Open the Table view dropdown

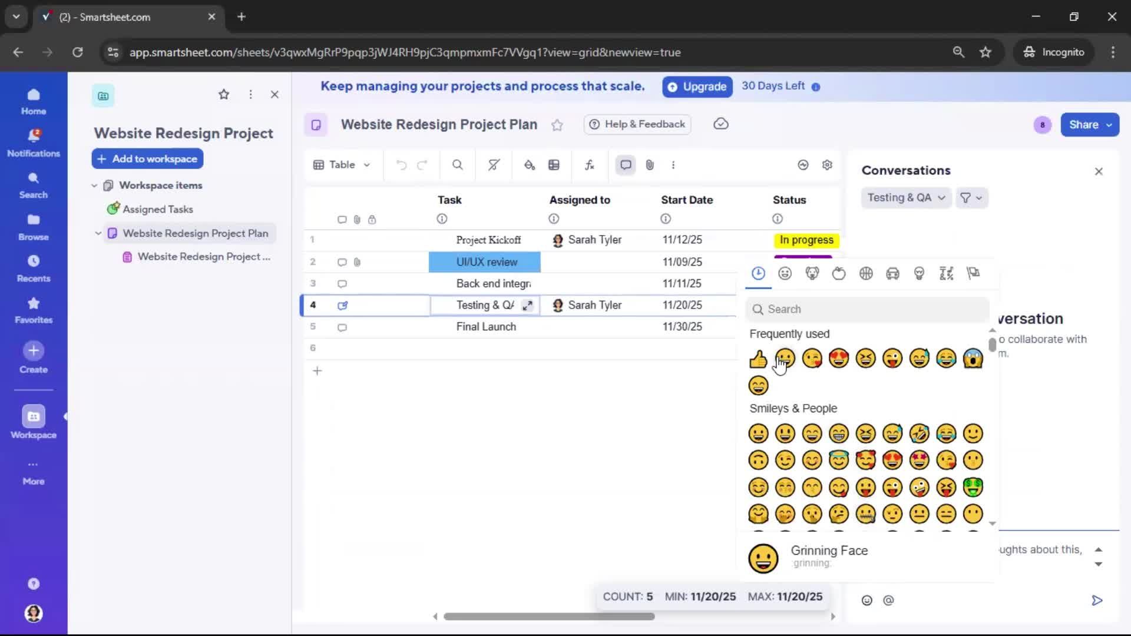click(342, 165)
